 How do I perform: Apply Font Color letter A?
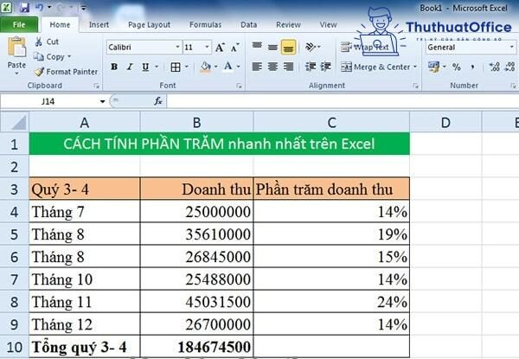coord(228,67)
